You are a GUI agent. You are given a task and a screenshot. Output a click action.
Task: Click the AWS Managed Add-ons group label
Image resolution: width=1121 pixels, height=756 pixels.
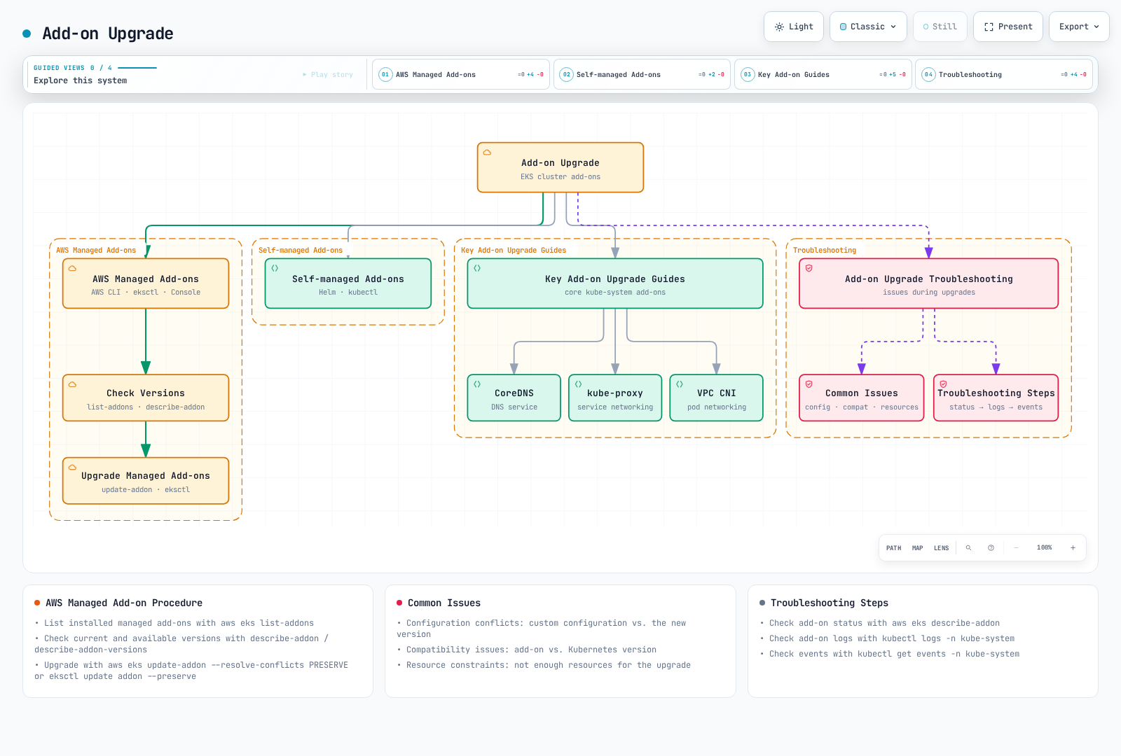point(96,250)
